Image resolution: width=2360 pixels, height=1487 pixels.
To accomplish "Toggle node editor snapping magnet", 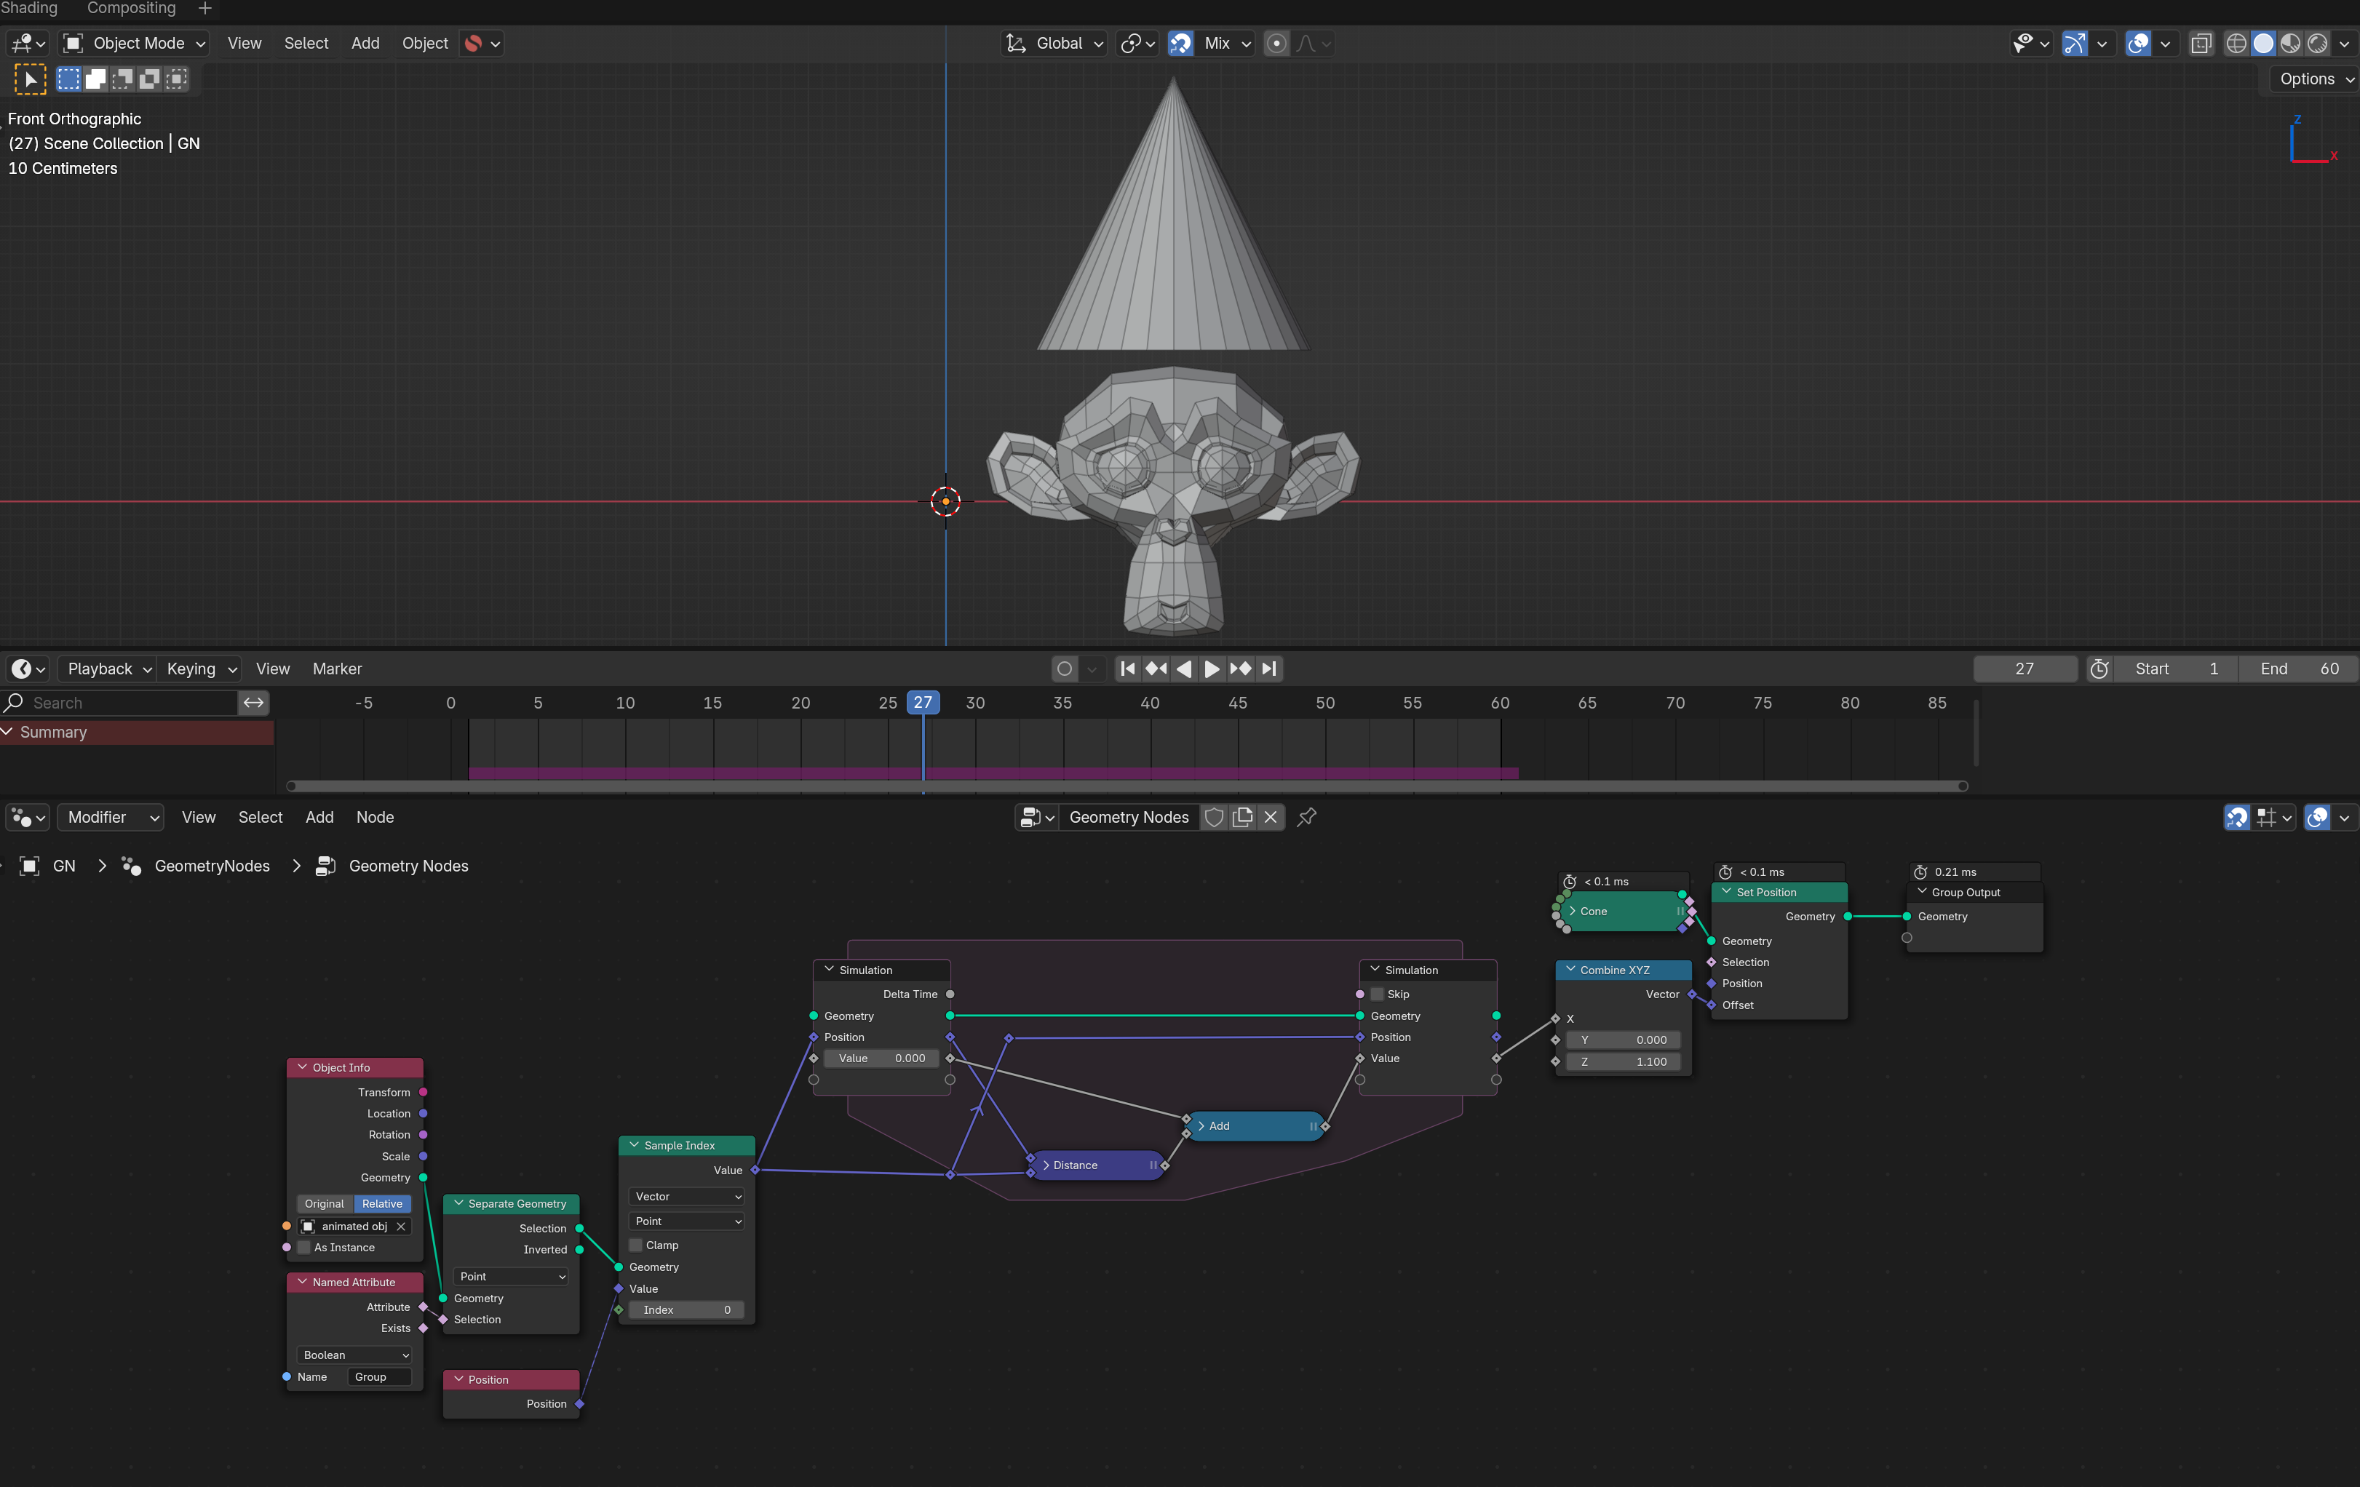I will [2238, 817].
